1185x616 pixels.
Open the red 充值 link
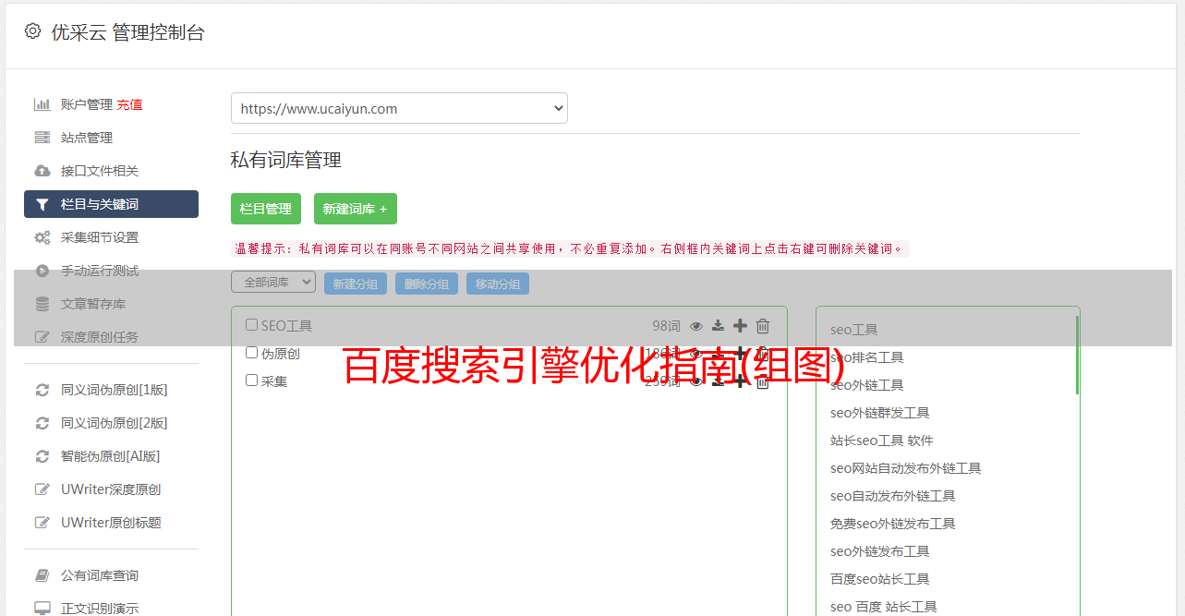[x=129, y=104]
